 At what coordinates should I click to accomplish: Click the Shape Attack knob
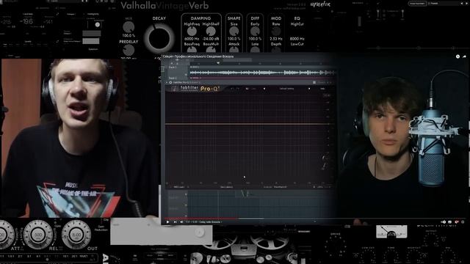pyautogui.click(x=234, y=49)
